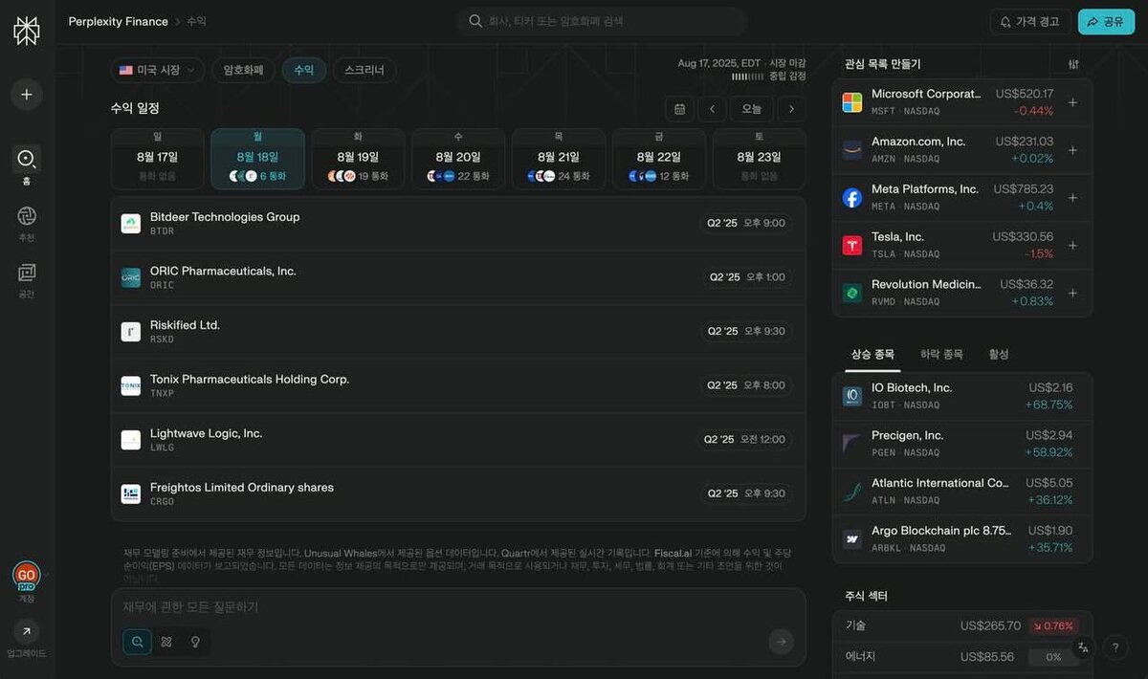This screenshot has height=679, width=1148.
Task: Select Monday August 18 date card
Action: click(257, 159)
